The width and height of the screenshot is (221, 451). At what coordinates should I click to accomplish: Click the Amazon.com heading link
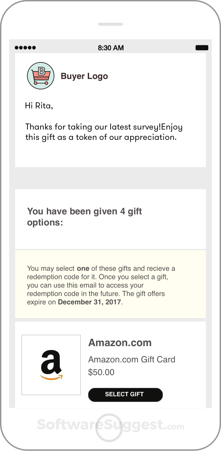(120, 343)
